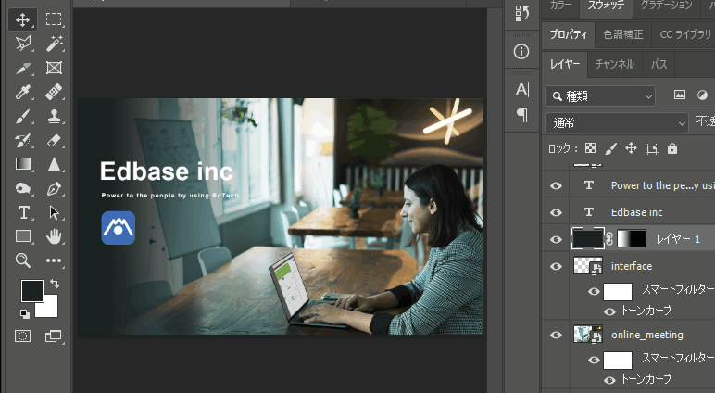Switch to the カラー tab

pos(560,6)
